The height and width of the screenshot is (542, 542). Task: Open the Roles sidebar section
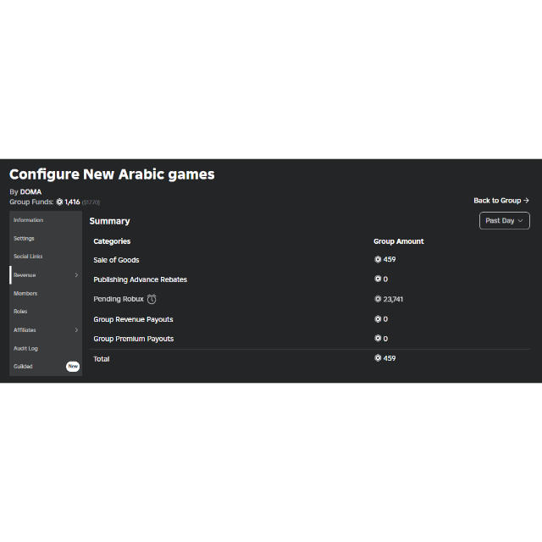tap(20, 312)
